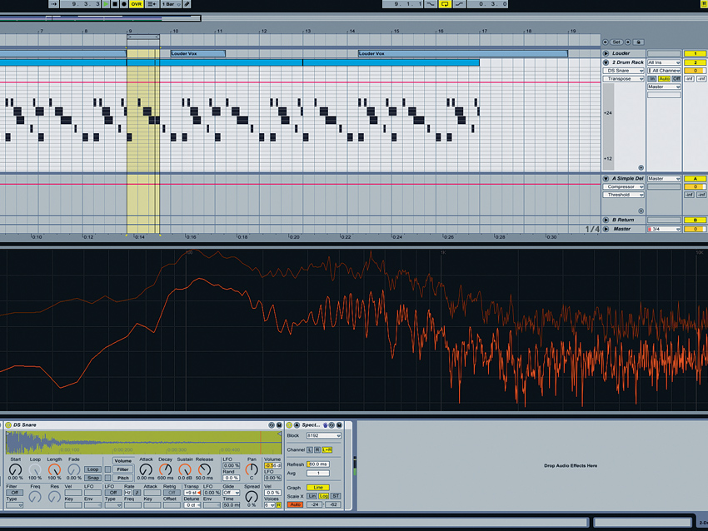Select the L channel in Spectrum

click(310, 449)
